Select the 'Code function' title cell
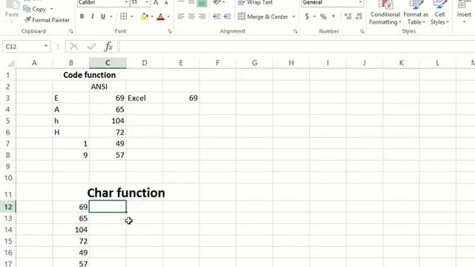The image size is (475, 267). [x=89, y=75]
